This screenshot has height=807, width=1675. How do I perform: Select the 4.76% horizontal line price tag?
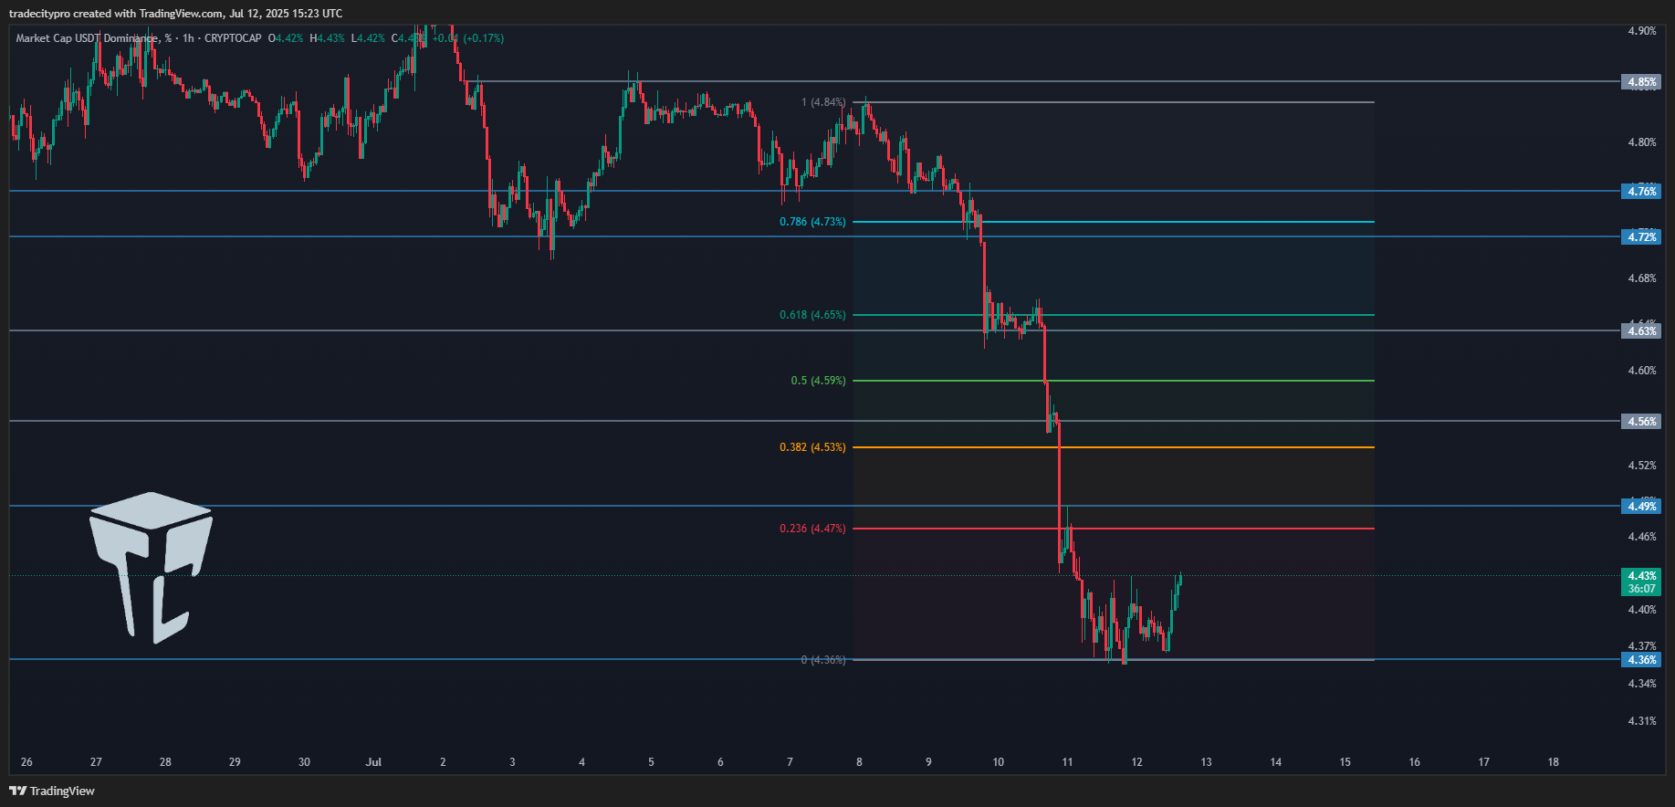[x=1641, y=191]
